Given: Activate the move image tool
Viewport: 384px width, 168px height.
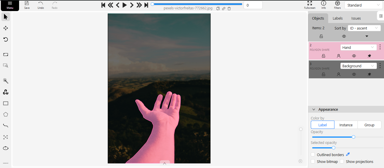Looking at the screenshot, I should [5, 28].
